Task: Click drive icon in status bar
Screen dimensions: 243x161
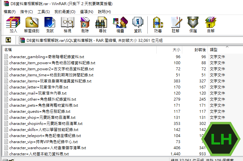Action: (x=5, y=160)
